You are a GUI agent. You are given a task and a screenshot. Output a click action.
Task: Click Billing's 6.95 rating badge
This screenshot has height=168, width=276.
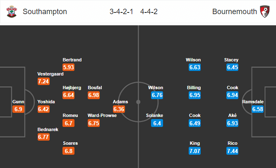click(x=194, y=95)
